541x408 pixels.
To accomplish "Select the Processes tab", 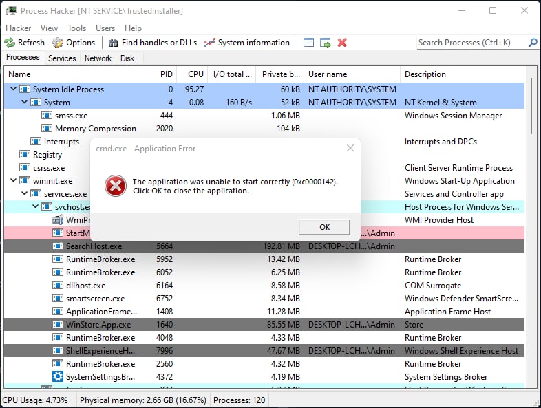I will point(23,57).
